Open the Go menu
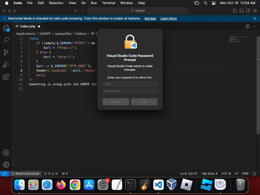This screenshot has height=195, width=260. point(83,3)
